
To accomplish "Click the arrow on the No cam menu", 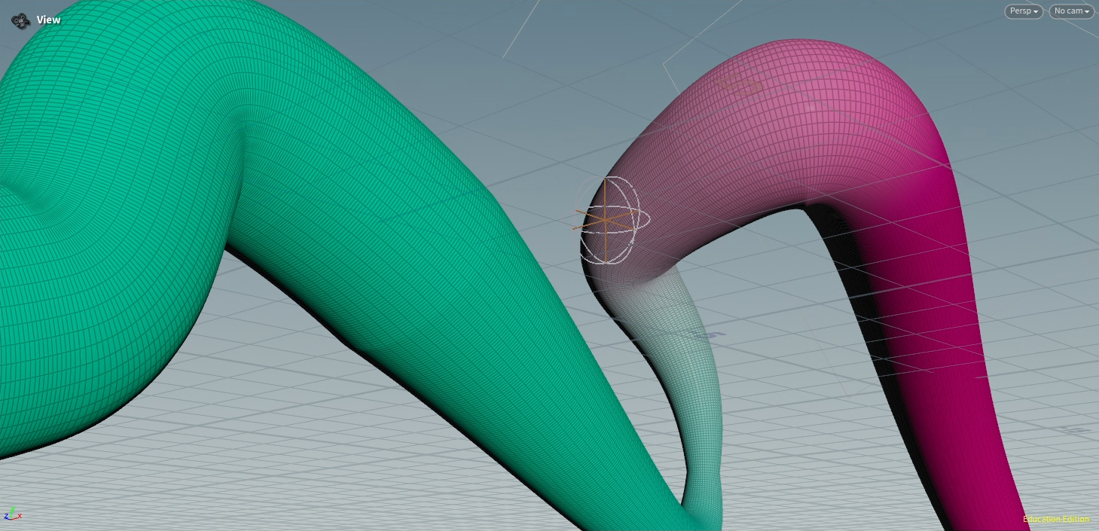I will (1087, 12).
